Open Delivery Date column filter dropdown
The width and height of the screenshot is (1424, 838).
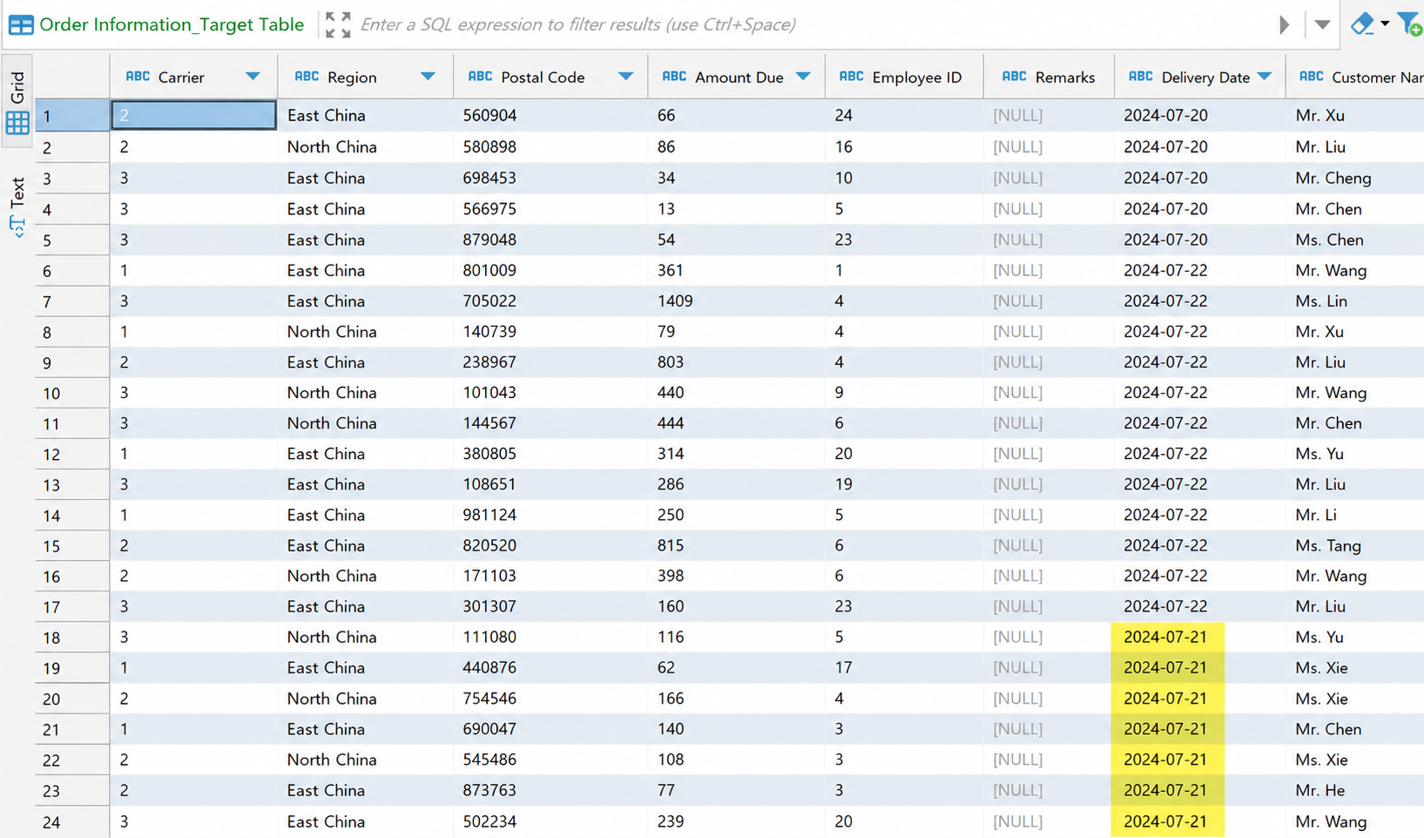tap(1265, 77)
